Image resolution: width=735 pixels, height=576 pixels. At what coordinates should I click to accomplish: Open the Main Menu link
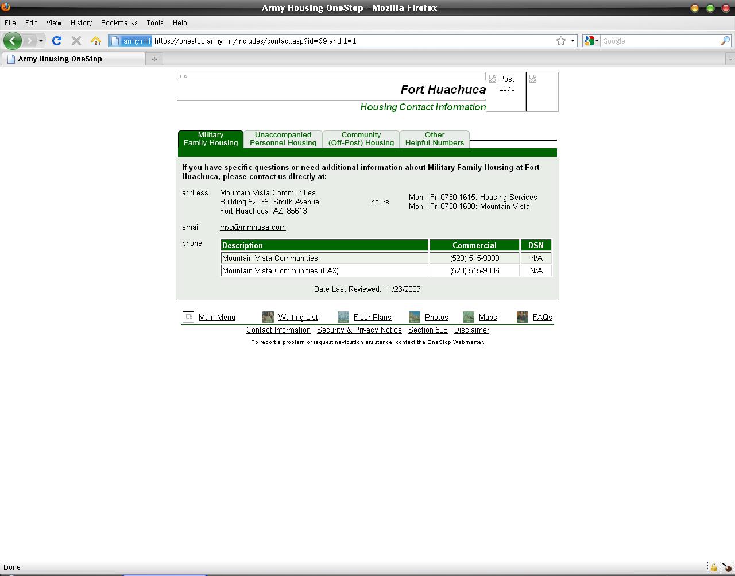(217, 317)
